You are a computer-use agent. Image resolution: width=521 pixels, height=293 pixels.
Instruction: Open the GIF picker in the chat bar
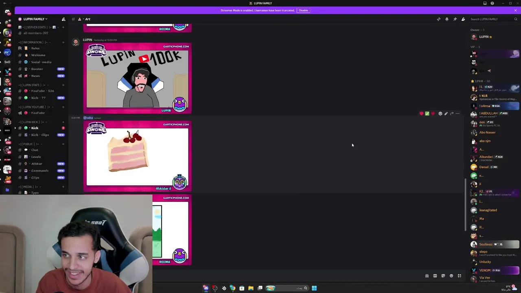tap(435, 276)
